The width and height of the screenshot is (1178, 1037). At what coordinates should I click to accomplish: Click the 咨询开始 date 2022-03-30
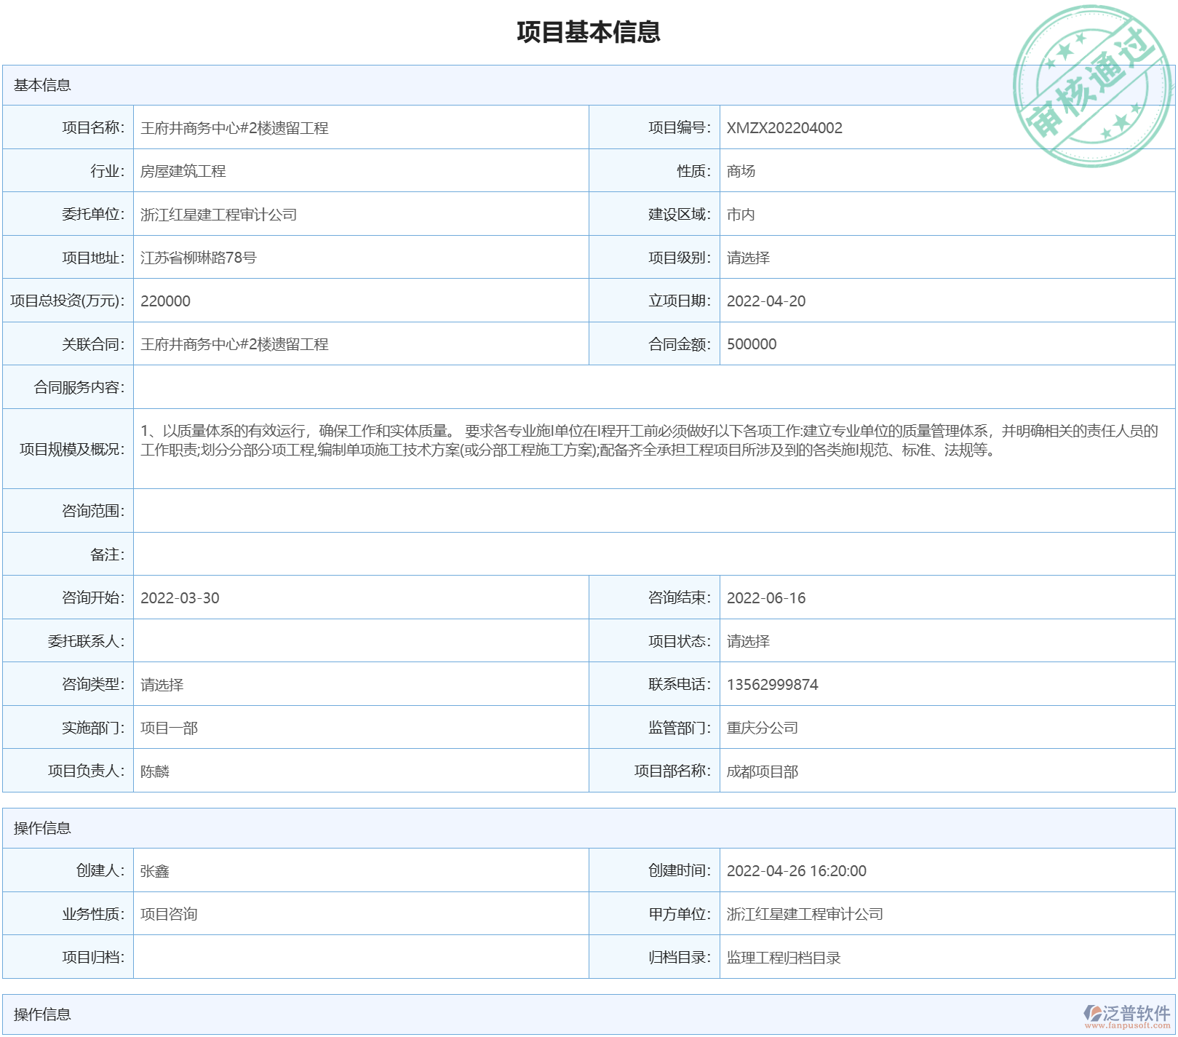(180, 598)
